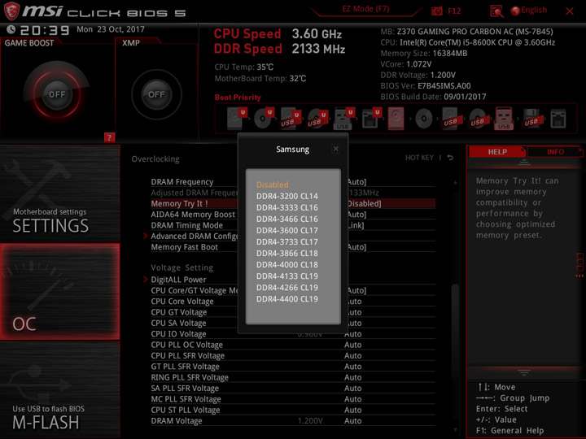Screen dimensions: 586x439
Task: Choose DDR4-4133 CL19 preset
Action: click(x=287, y=276)
